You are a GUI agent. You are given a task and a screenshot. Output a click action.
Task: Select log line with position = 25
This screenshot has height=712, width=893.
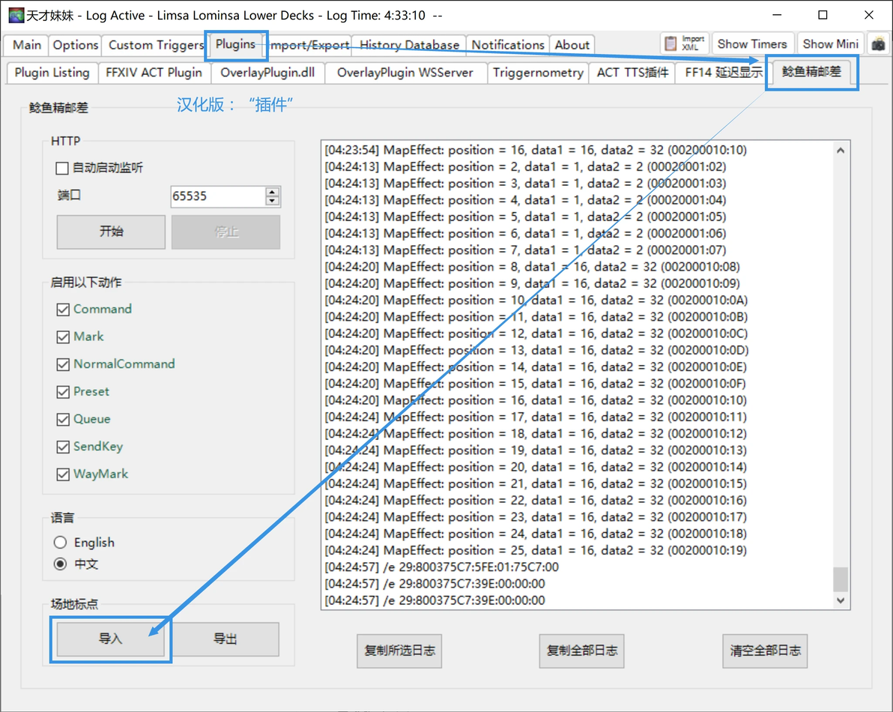[536, 551]
